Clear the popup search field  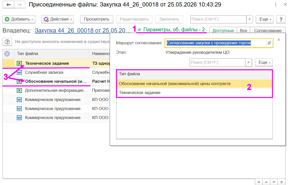coord(248,62)
